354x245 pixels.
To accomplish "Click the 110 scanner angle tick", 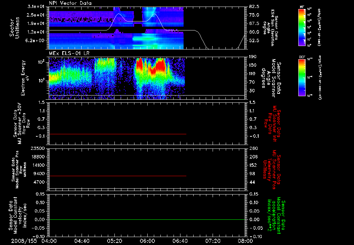I will pos(253,74).
